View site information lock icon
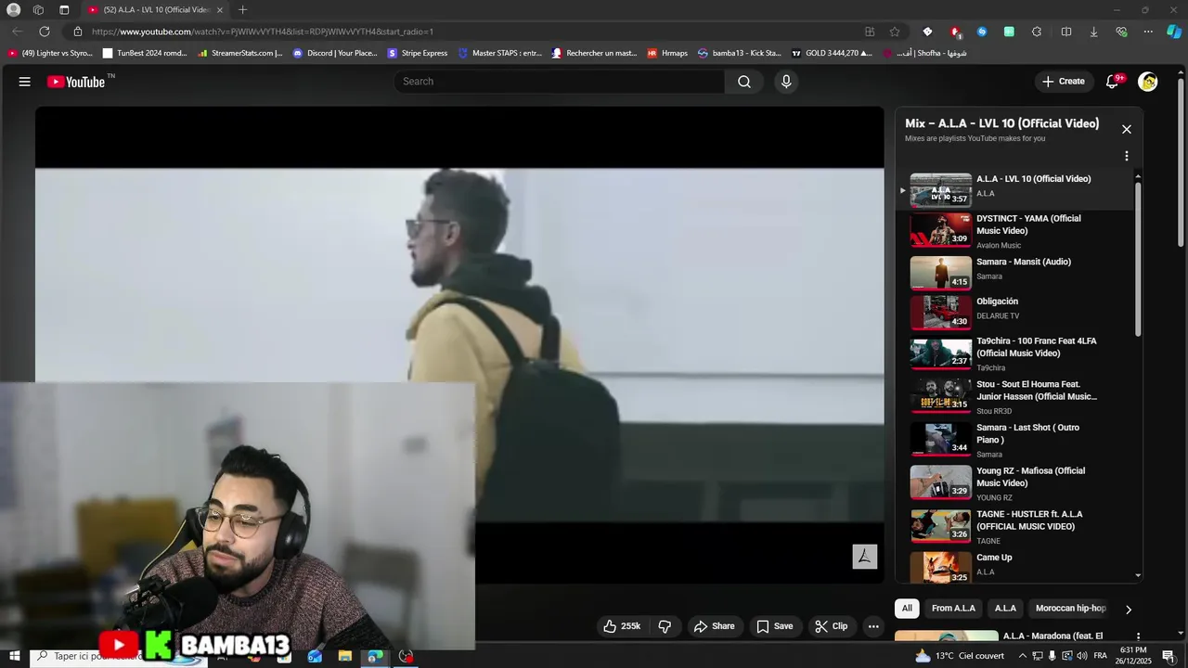This screenshot has height=668, width=1188. [78, 32]
